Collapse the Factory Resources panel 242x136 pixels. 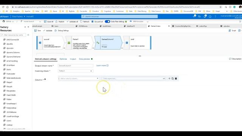click(x=28, y=27)
